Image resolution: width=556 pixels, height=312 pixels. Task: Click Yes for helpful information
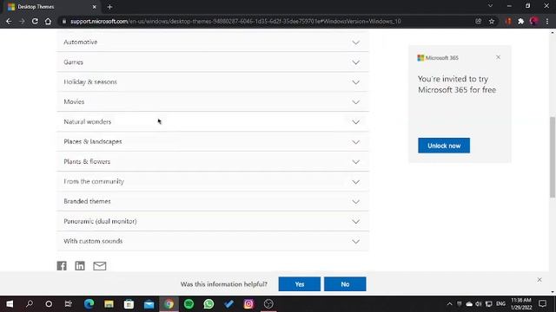point(299,284)
